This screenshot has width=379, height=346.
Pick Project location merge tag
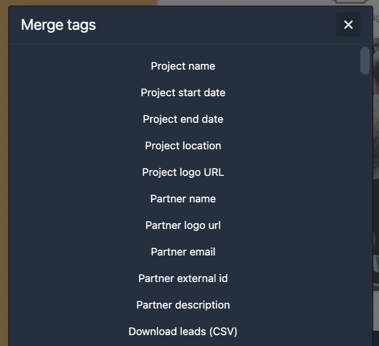(x=183, y=146)
